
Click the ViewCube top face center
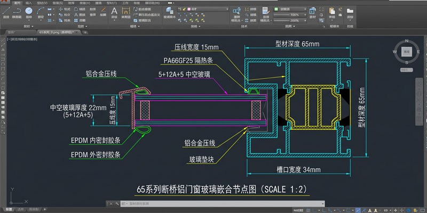[x=407, y=51]
